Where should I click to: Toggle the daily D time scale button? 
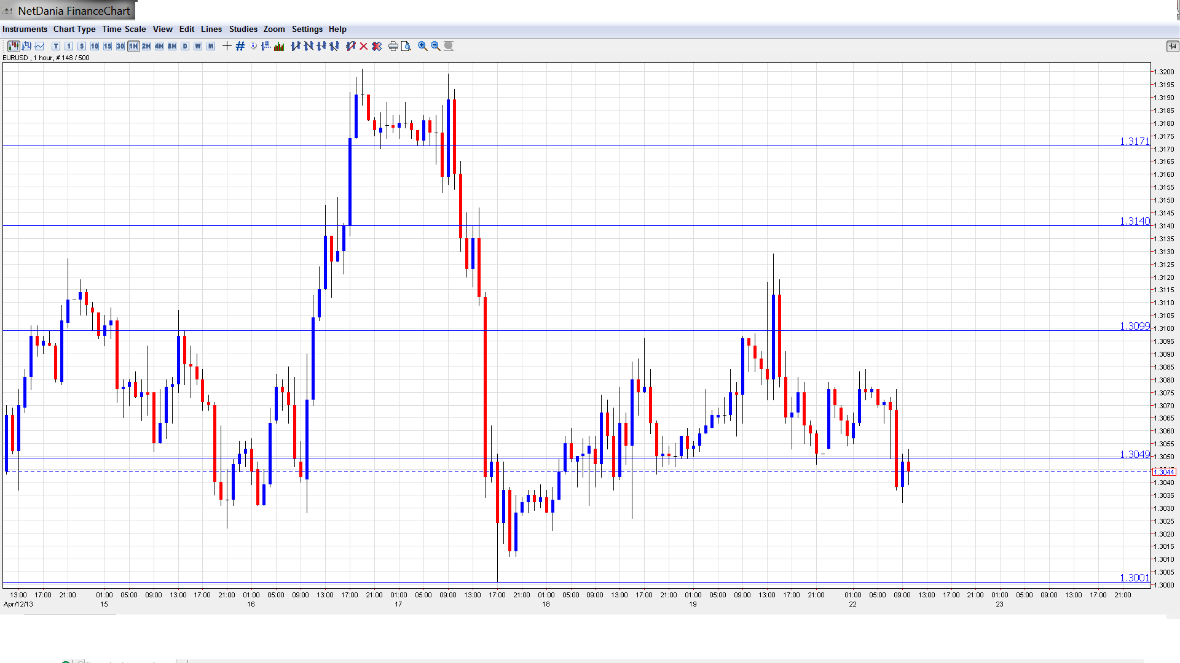pyautogui.click(x=185, y=46)
